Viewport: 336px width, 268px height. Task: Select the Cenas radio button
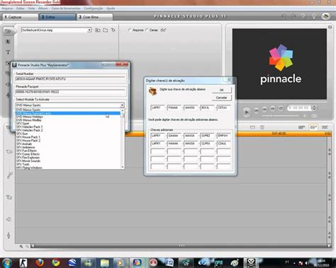coord(147,30)
